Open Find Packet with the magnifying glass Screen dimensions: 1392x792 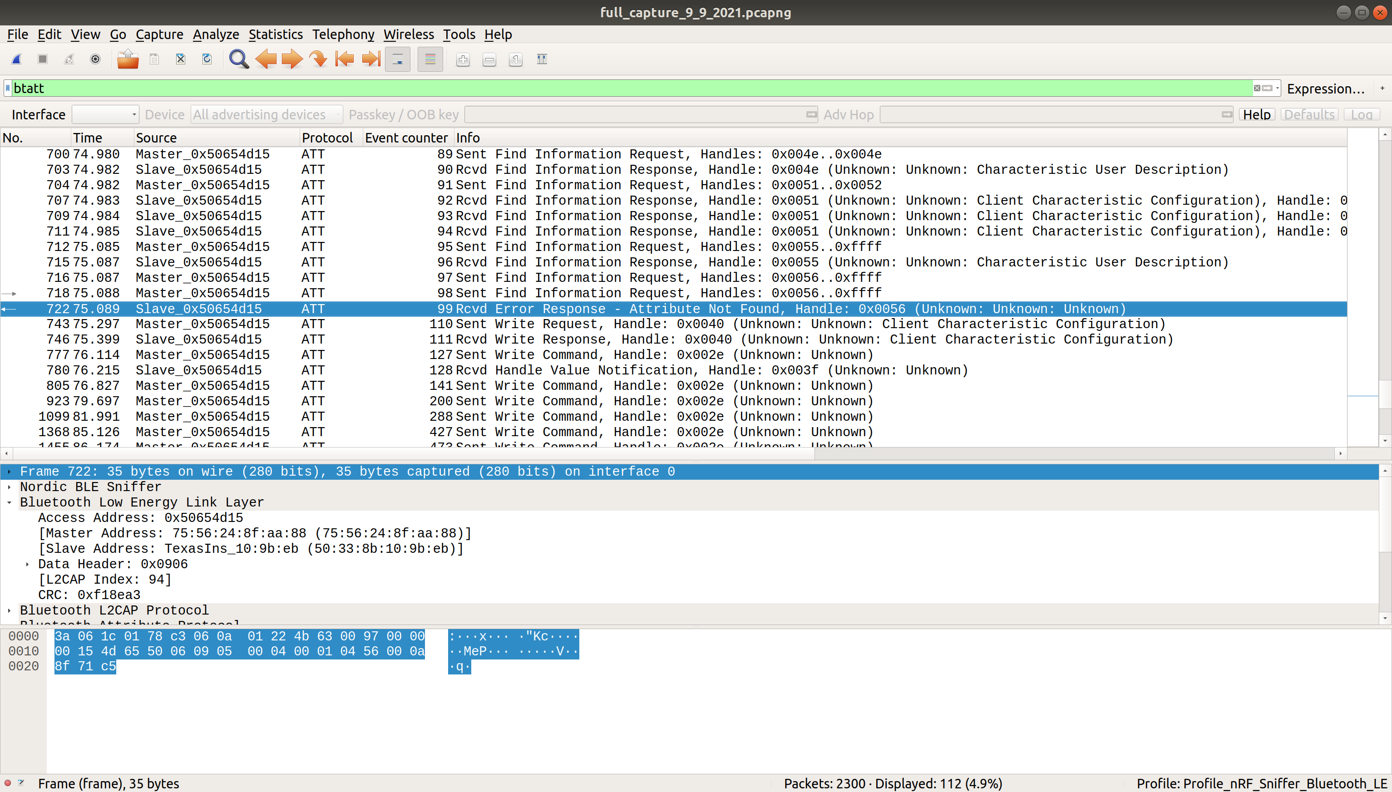point(239,59)
